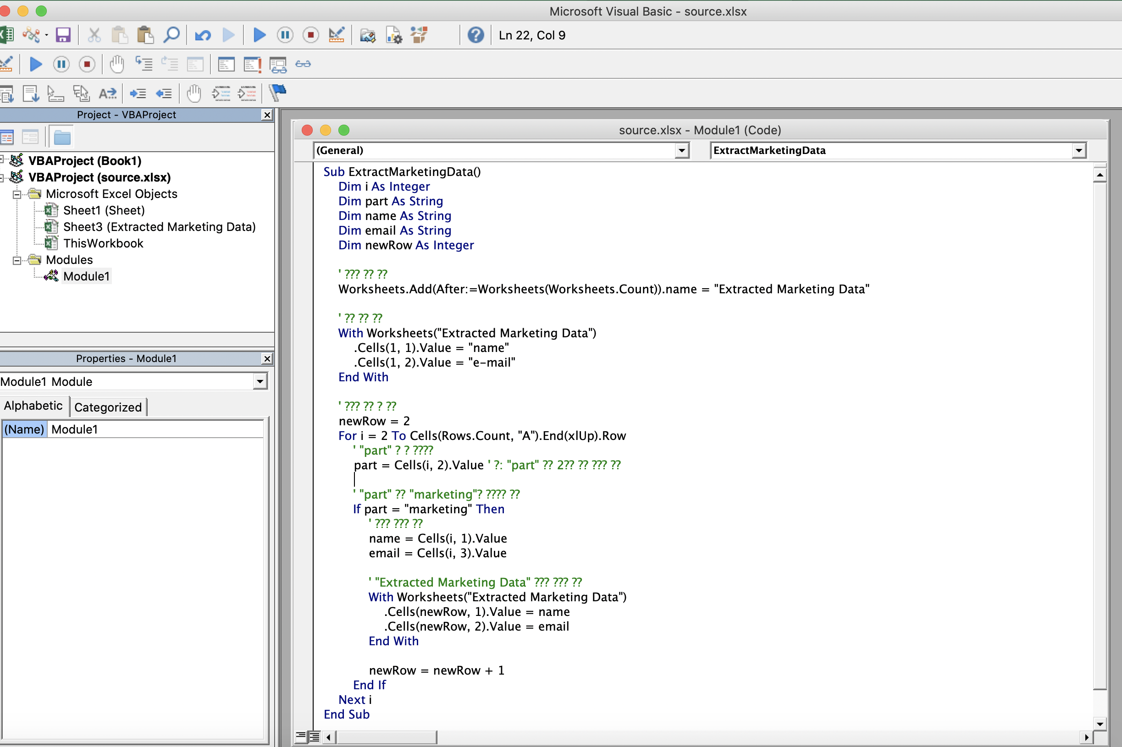Click the code window scroll-up arrow

[1100, 175]
